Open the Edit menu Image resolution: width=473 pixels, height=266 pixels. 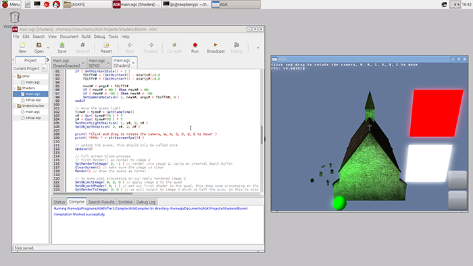click(26, 36)
